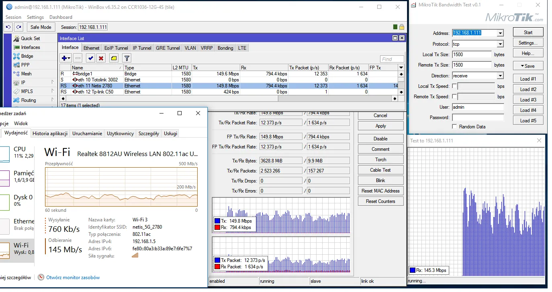Image resolution: width=552 pixels, height=292 pixels.
Task: Enable the Random Data checkbox
Action: coord(454,126)
